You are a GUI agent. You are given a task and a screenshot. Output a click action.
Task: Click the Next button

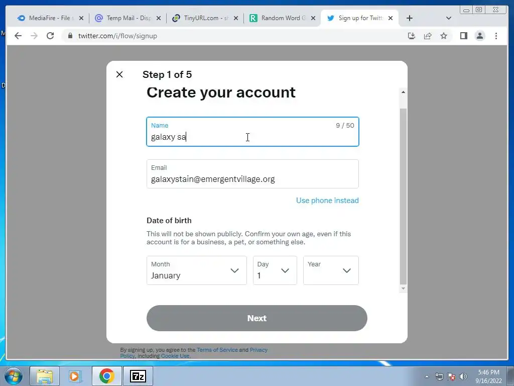[x=256, y=318]
